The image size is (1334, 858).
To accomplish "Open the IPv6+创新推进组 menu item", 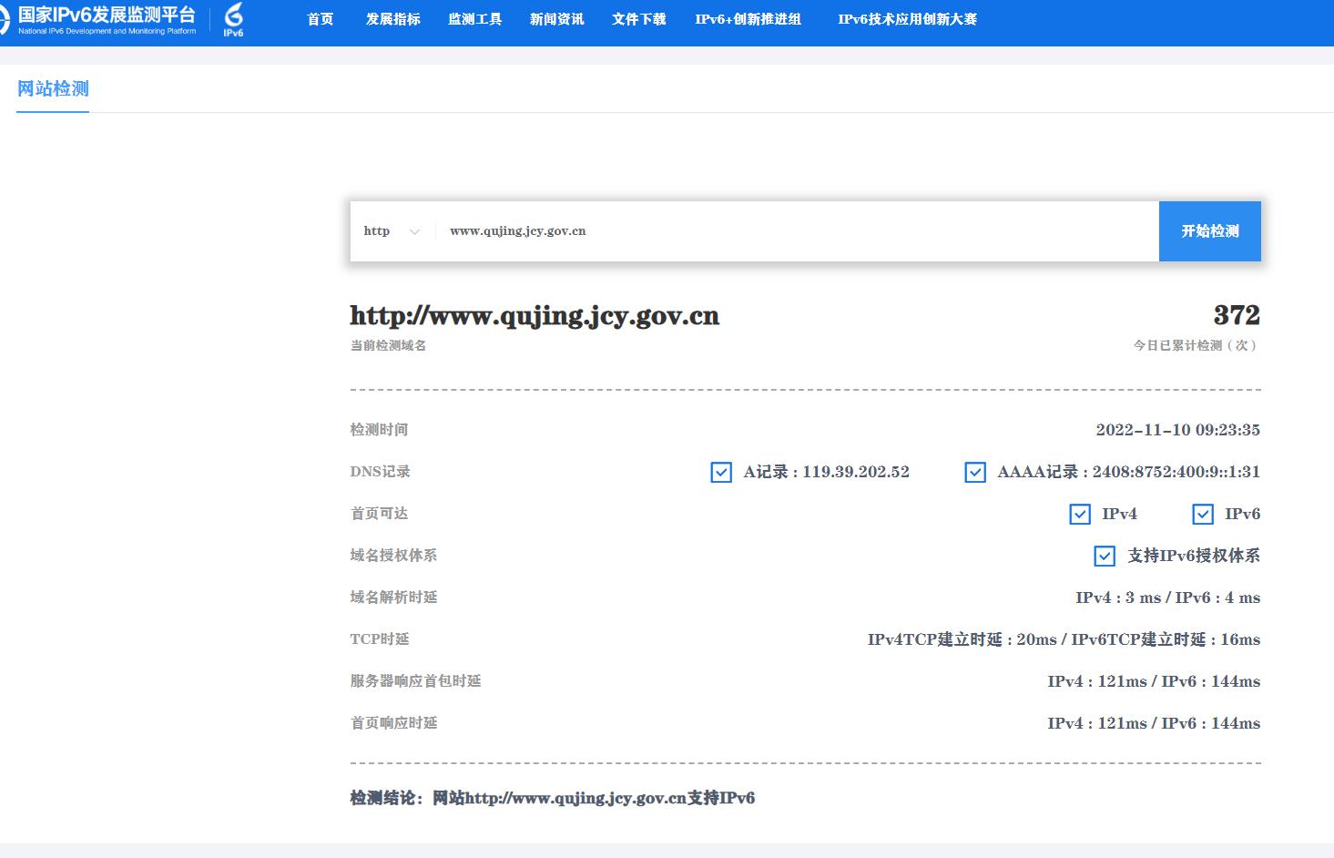I will point(748,19).
